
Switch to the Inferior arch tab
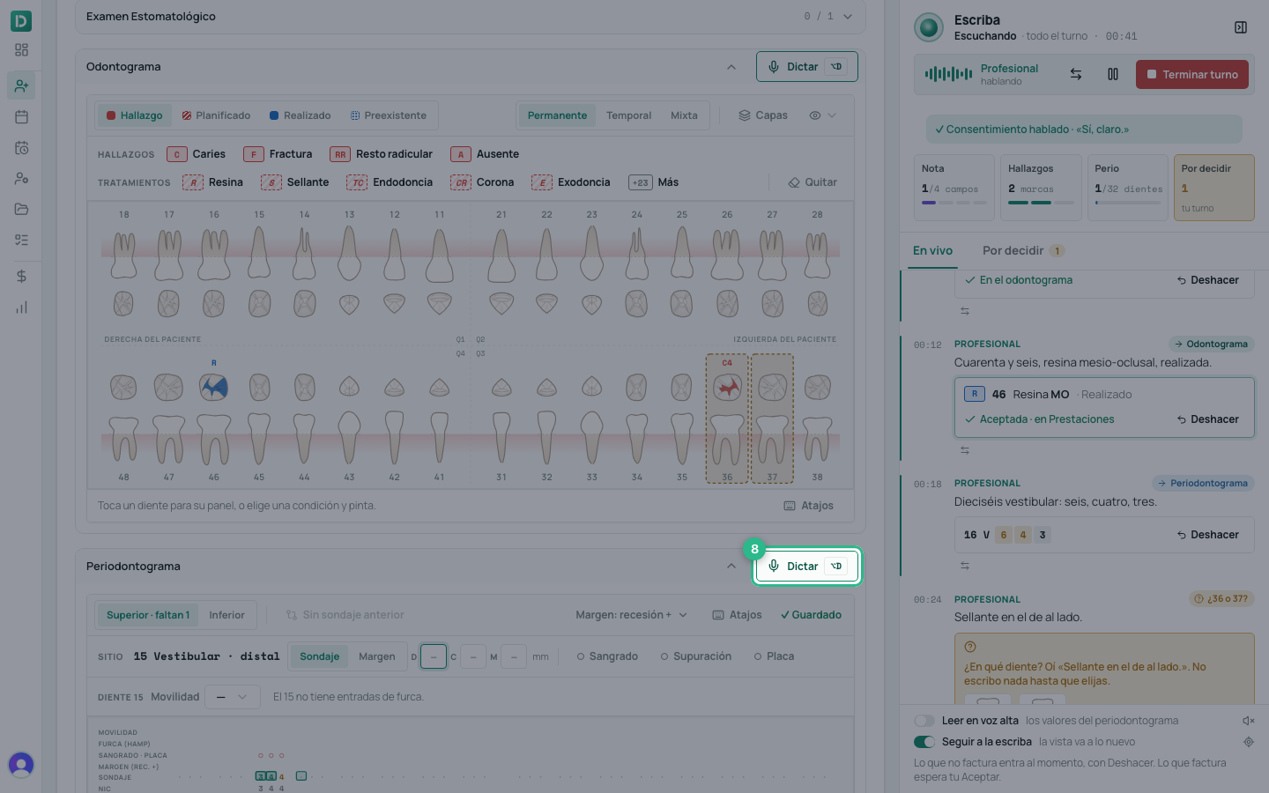click(226, 615)
